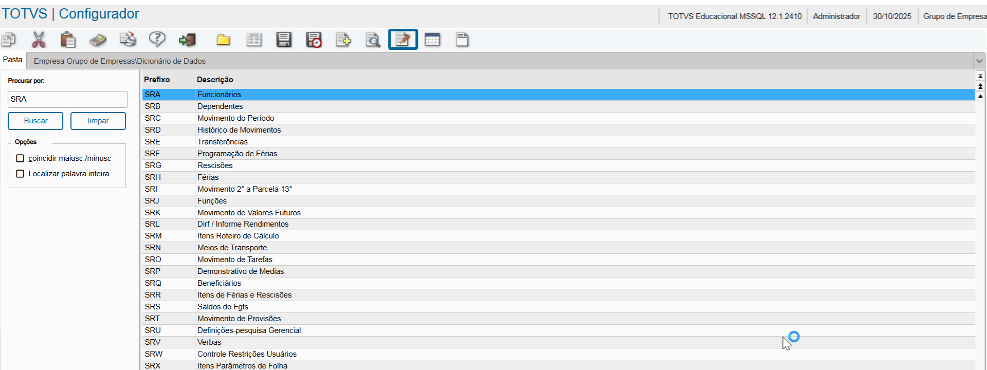Select Programação de Férias row

coord(558,154)
